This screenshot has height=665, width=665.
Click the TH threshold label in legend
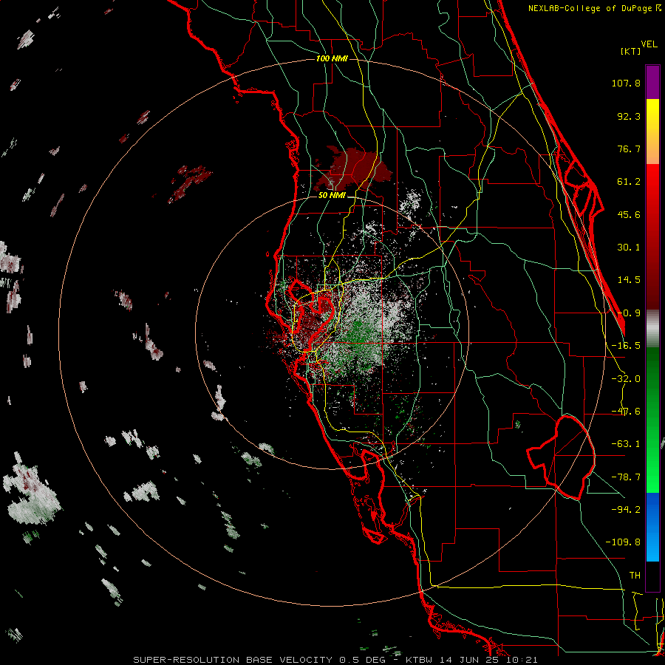[635, 576]
